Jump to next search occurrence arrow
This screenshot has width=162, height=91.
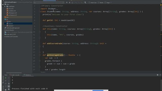tap(70, 3)
